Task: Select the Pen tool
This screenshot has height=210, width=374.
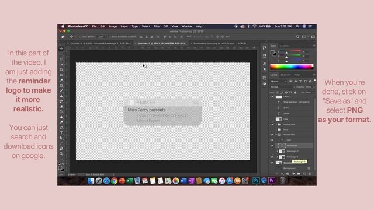Action: coord(61,128)
